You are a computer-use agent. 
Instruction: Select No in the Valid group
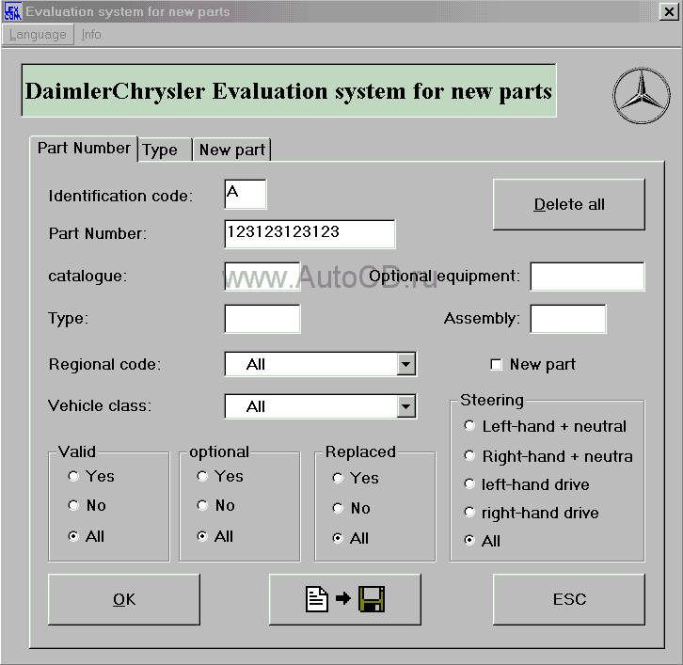[73, 505]
